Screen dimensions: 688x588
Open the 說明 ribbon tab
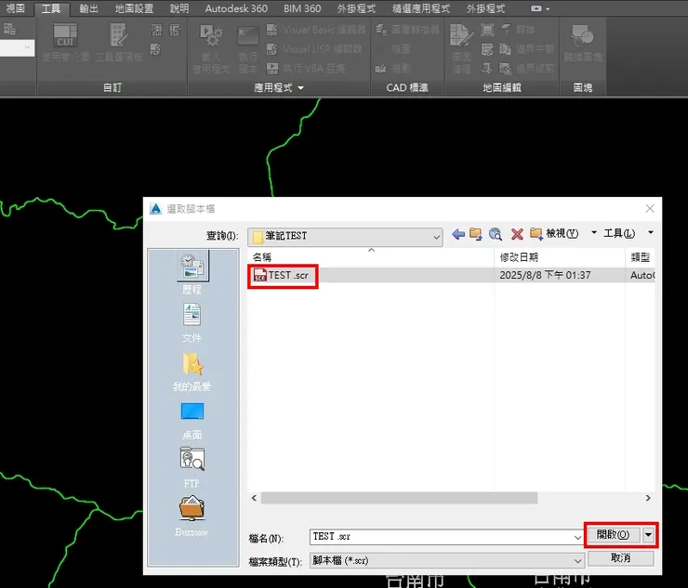coord(179,8)
